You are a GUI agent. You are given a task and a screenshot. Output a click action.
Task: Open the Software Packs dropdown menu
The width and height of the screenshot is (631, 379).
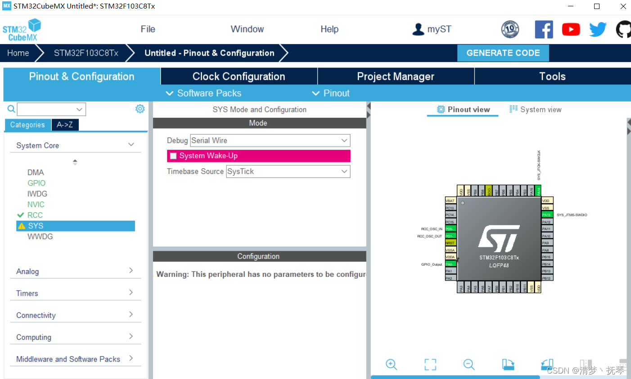(x=203, y=93)
